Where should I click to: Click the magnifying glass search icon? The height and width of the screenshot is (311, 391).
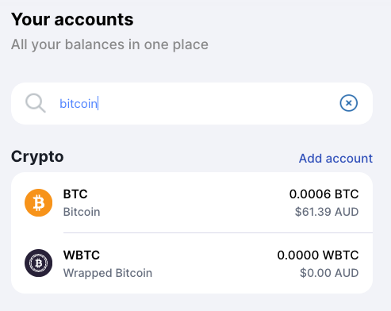click(36, 103)
